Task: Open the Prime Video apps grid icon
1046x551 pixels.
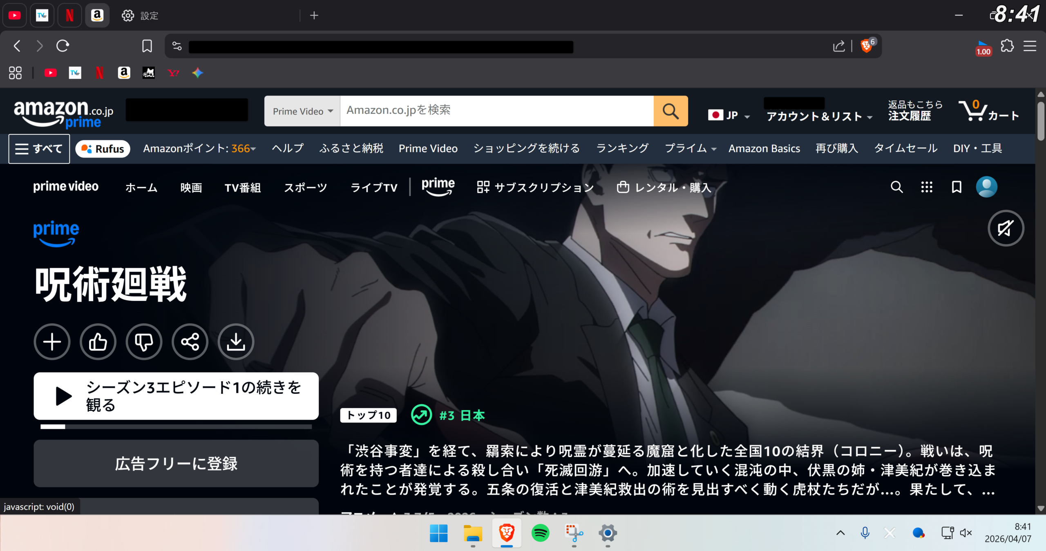Action: pyautogui.click(x=927, y=187)
